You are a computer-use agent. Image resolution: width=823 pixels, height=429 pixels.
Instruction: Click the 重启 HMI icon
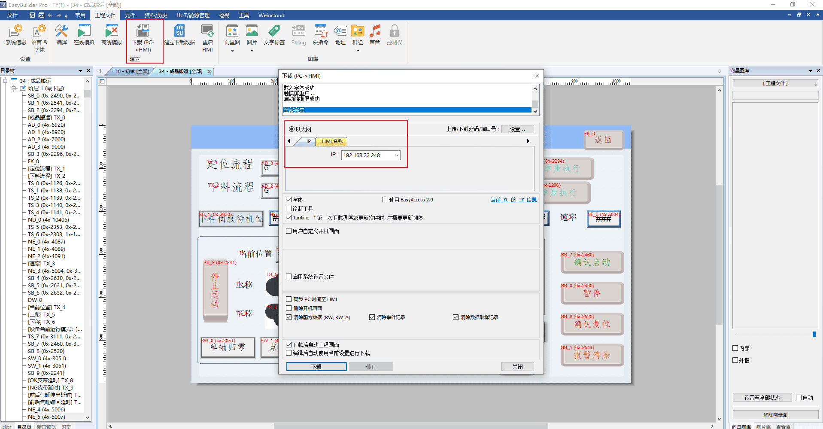tap(207, 37)
